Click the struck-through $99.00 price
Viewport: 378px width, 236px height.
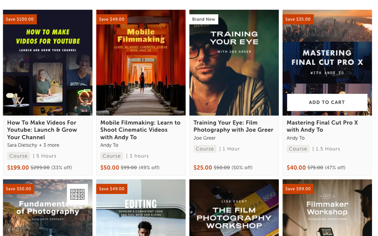[129, 168]
